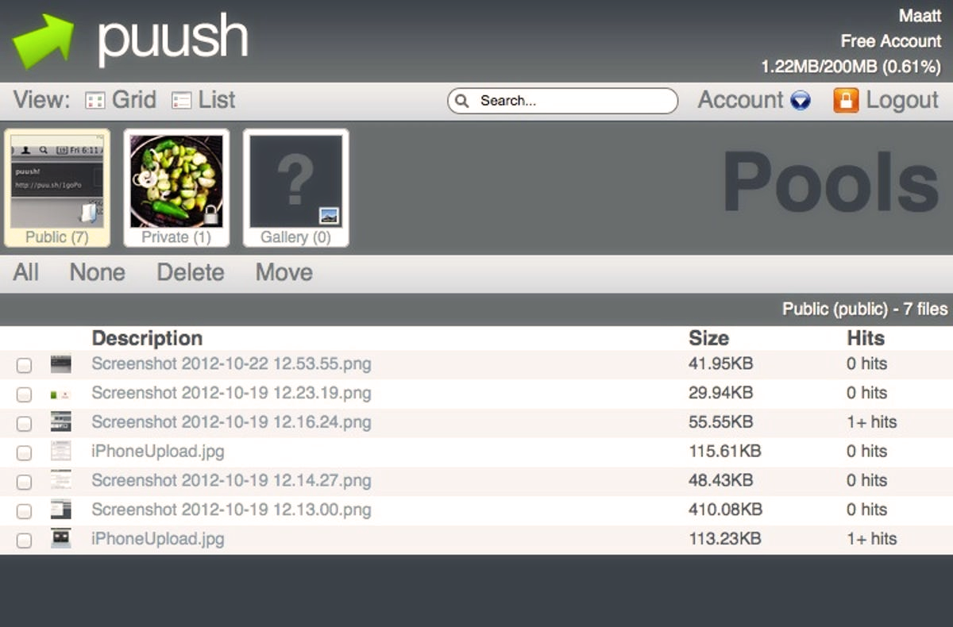This screenshot has width=953, height=627.
Task: Click the 1.22MB/200MB usage text
Action: (851, 67)
